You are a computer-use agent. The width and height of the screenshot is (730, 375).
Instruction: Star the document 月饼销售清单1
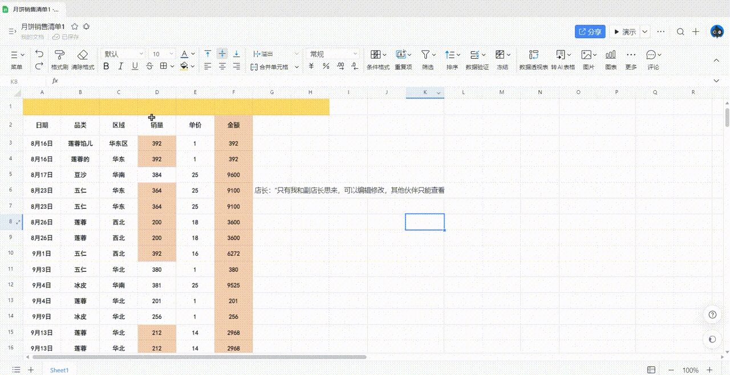pyautogui.click(x=75, y=27)
